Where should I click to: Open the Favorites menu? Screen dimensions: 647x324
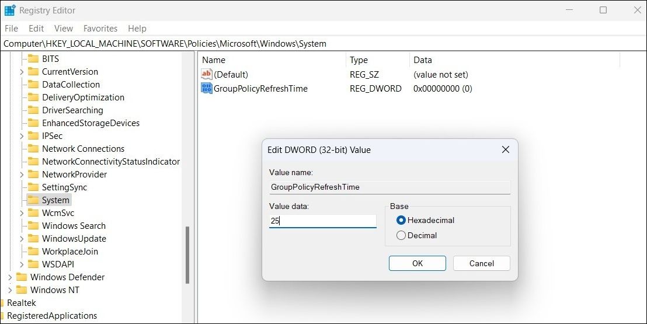click(100, 28)
